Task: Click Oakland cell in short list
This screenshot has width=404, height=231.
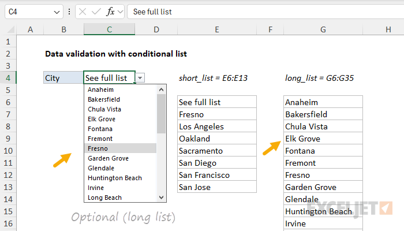Action: 217,138
